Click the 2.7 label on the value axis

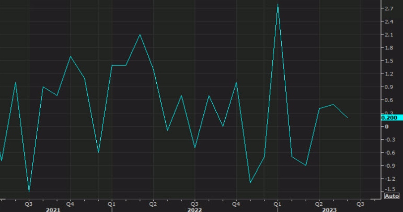389,8
